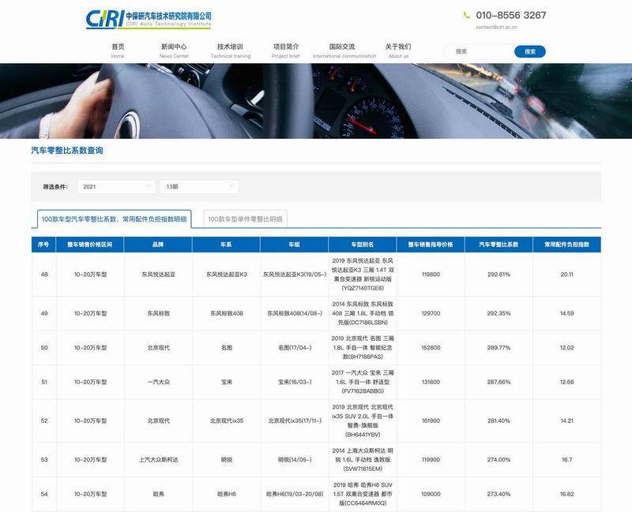Click the 131800 price cell
The height and width of the screenshot is (512, 632).
[431, 382]
